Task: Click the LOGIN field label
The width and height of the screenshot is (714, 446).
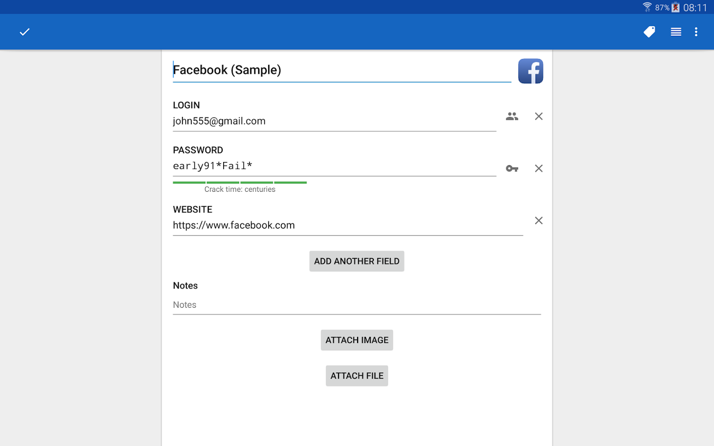Action: tap(186, 105)
